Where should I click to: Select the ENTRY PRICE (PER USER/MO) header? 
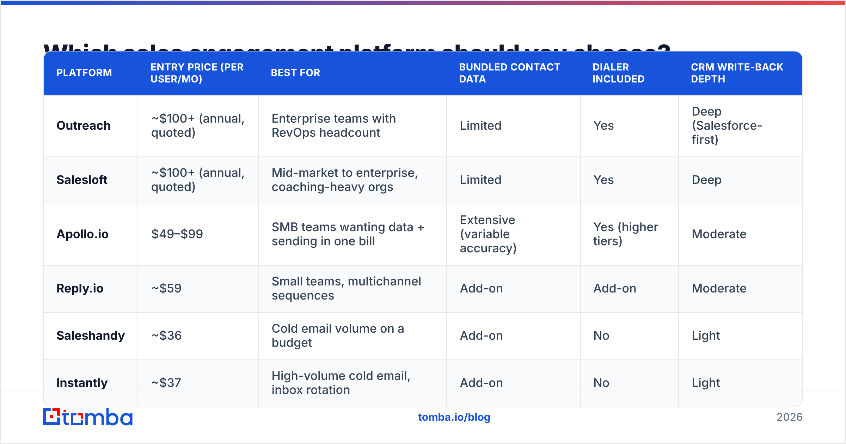tap(197, 73)
